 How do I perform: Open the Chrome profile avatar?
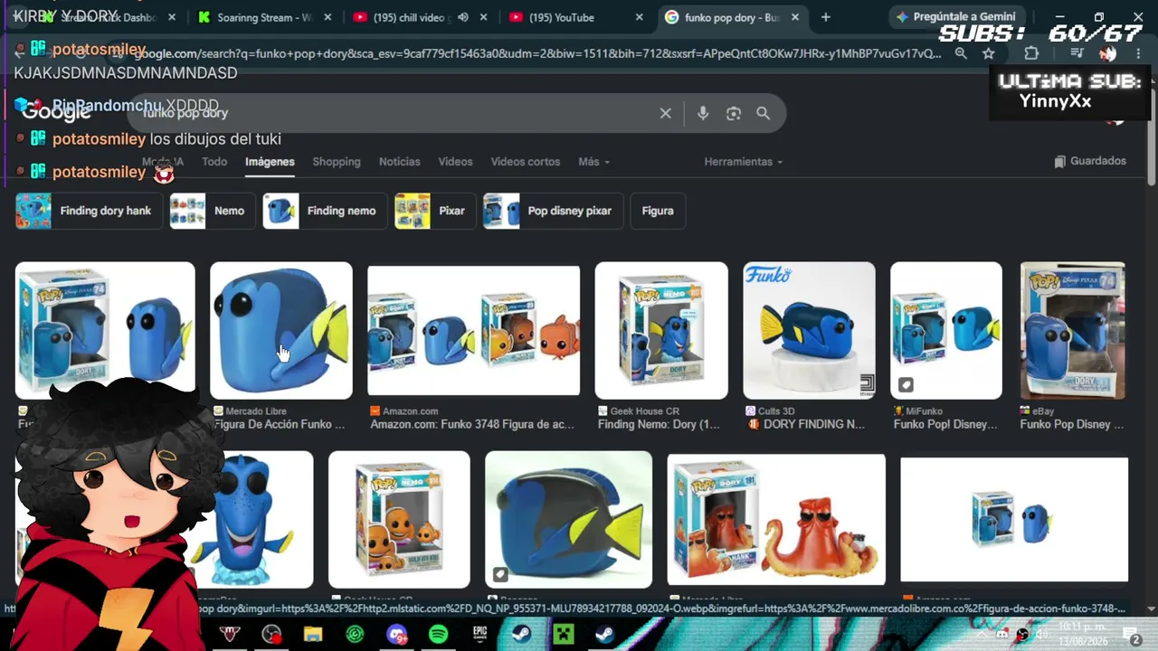pyautogui.click(x=1107, y=53)
